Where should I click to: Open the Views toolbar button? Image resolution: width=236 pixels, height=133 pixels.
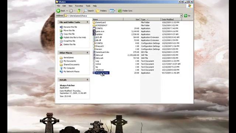(x=112, y=11)
